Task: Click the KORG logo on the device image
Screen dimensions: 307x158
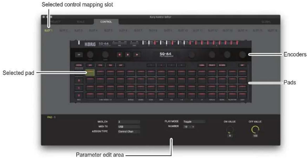Action: tap(90, 44)
